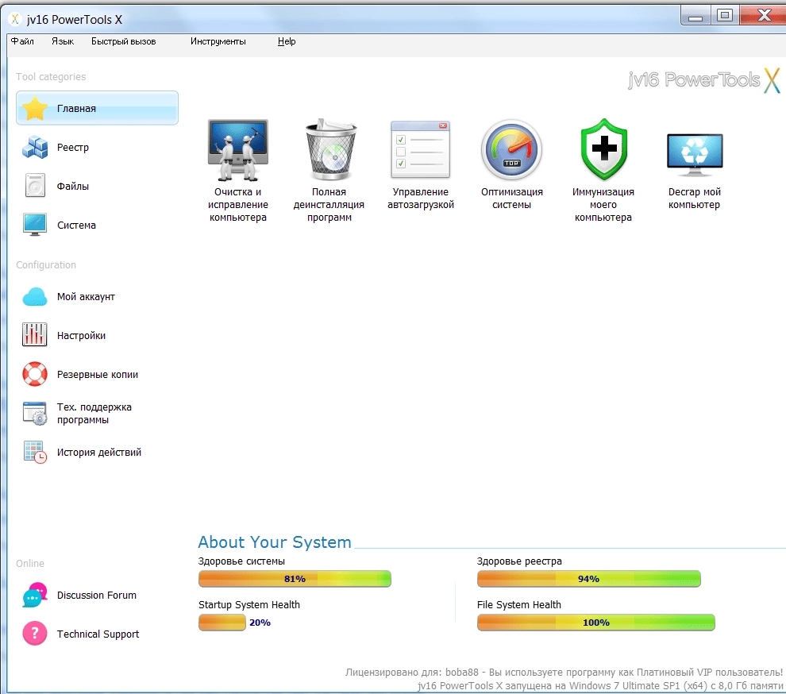Screen dimensions: 786x694
Task: Open the Быстрый вызов menu
Action: 123,41
